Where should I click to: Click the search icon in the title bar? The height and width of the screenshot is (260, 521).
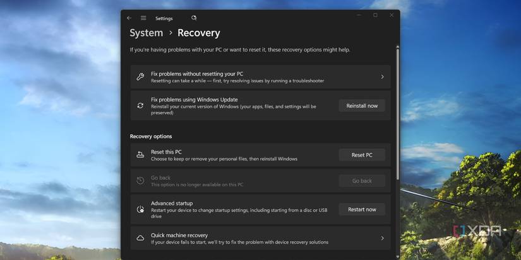[x=194, y=18]
